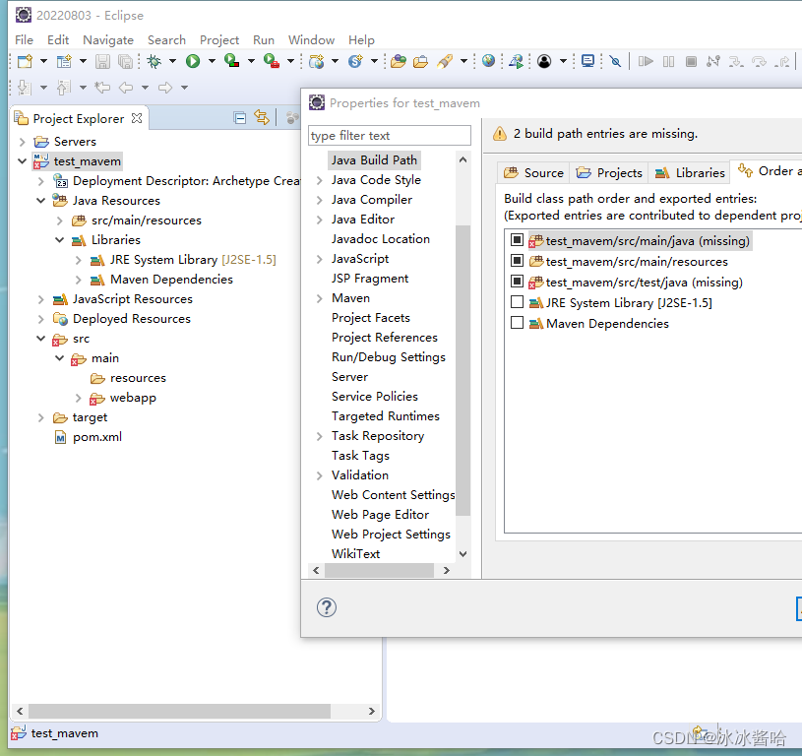Open the Window menu
The image size is (802, 756).
312,40
